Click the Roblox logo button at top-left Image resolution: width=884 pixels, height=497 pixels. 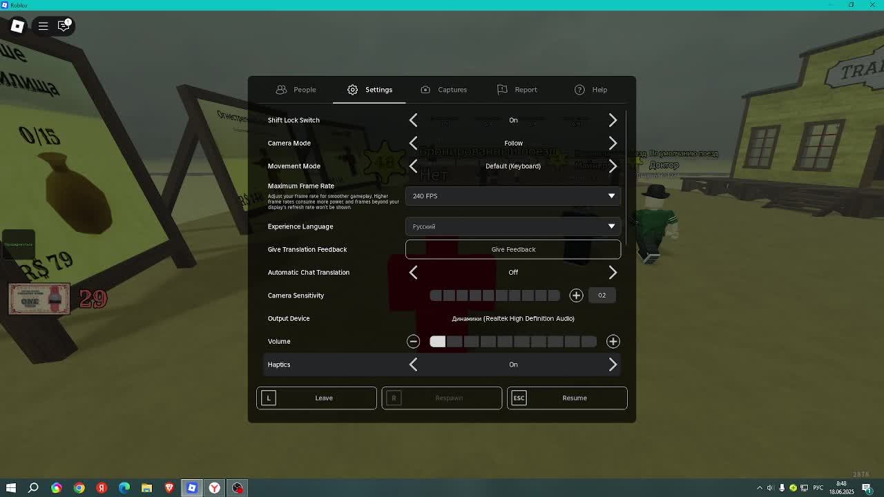point(17,26)
